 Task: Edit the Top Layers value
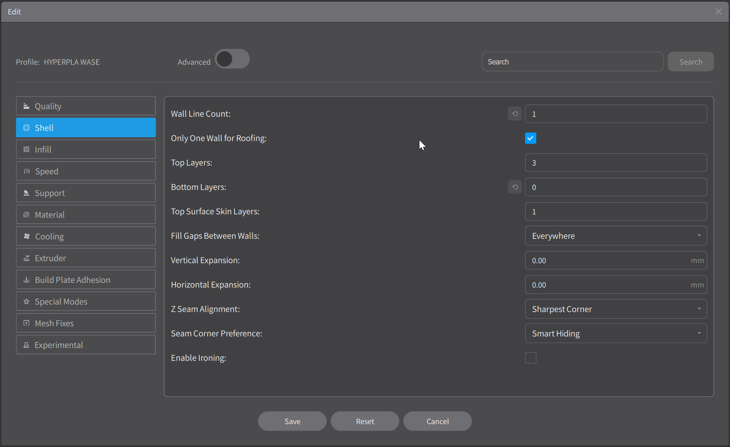616,162
